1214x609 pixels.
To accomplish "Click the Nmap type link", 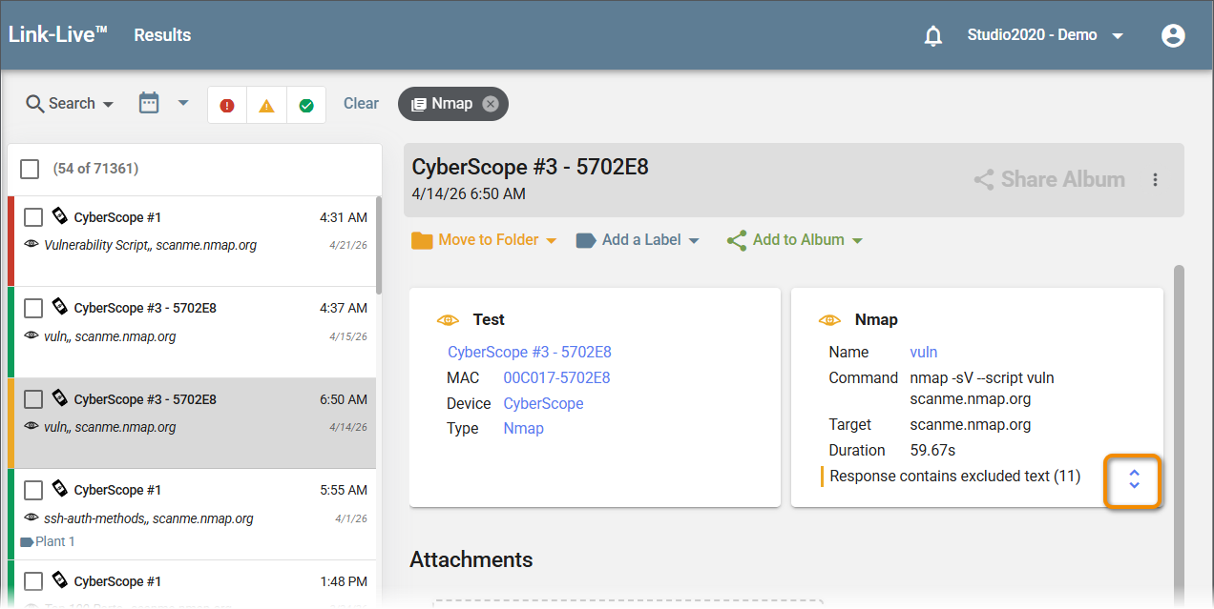I will 523,429.
